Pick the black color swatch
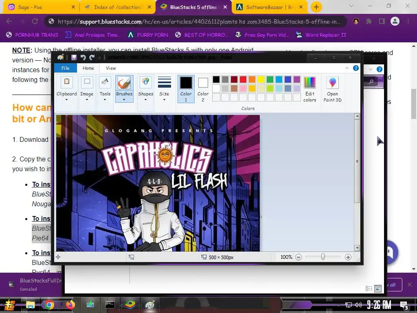 tap(216, 79)
